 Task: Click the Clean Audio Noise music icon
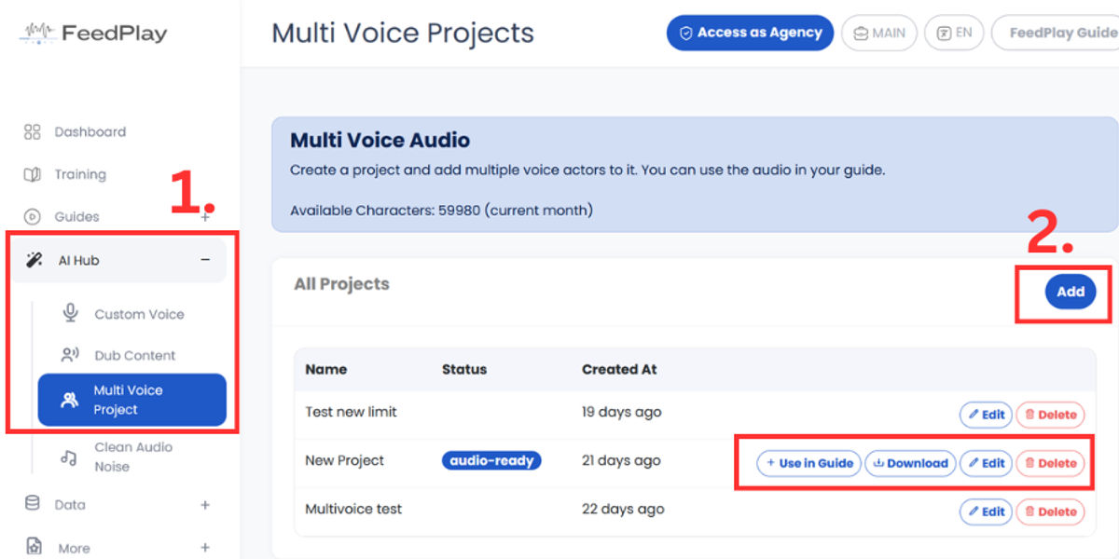point(69,457)
